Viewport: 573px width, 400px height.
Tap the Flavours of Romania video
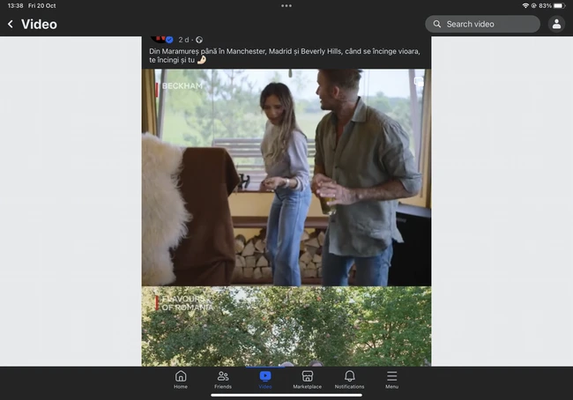click(x=286, y=326)
